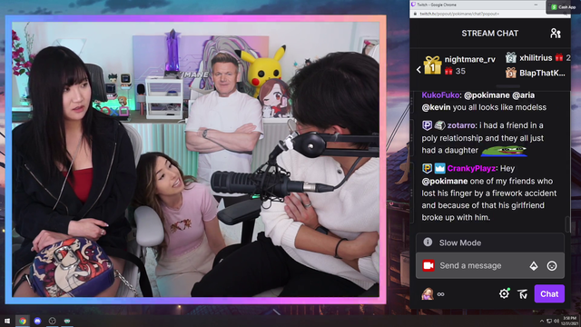Open Discord from the taskbar
Screen dimensions: 581x327
tap(37, 321)
